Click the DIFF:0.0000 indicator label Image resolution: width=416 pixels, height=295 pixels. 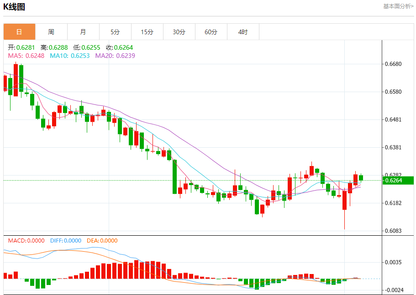tap(66, 240)
